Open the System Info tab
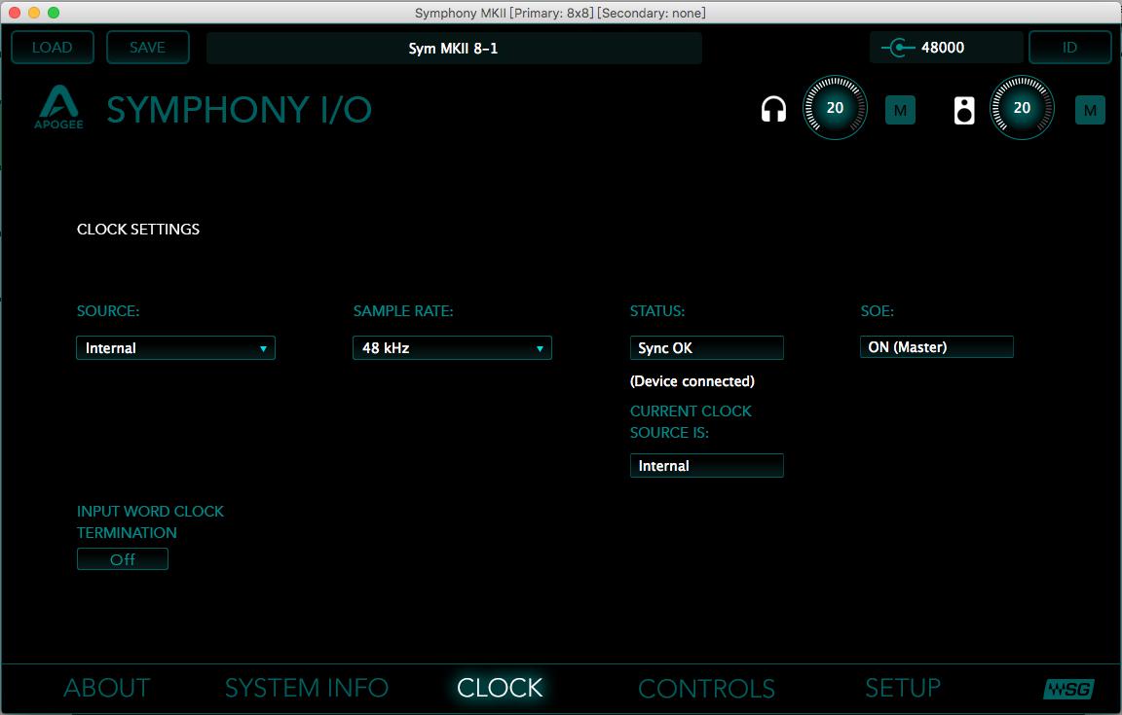 coord(307,688)
